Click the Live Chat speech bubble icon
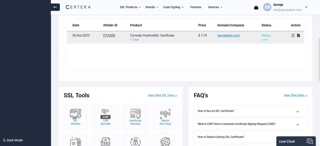This screenshot has width=320, height=146. 310,141
